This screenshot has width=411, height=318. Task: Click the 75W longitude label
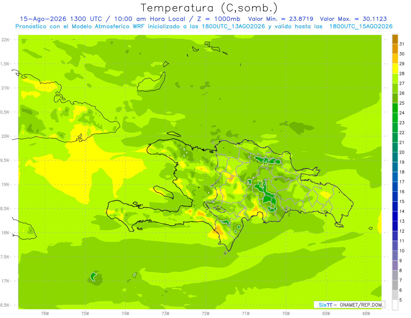click(x=85, y=314)
